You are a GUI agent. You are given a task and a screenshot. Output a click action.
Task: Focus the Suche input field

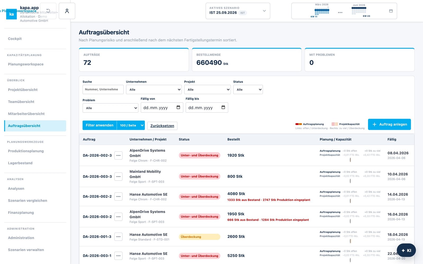[103, 89]
